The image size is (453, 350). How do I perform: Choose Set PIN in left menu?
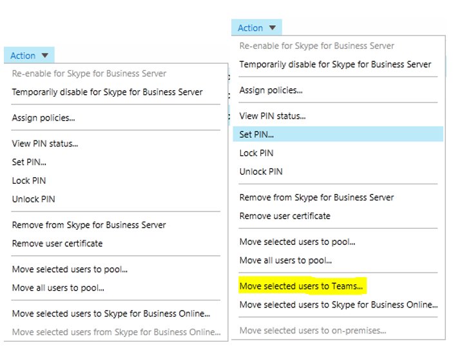29,162
